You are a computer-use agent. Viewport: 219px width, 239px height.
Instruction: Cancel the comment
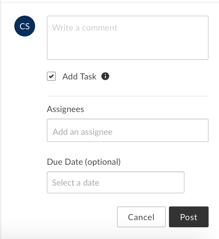(141, 217)
